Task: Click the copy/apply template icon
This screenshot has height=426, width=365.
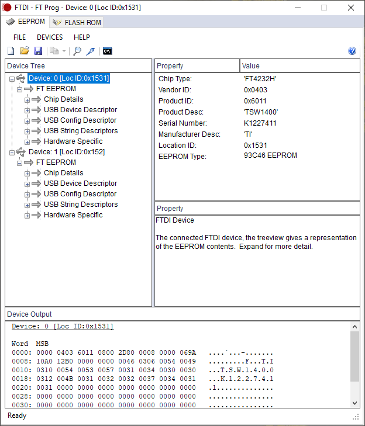Action: click(54, 51)
